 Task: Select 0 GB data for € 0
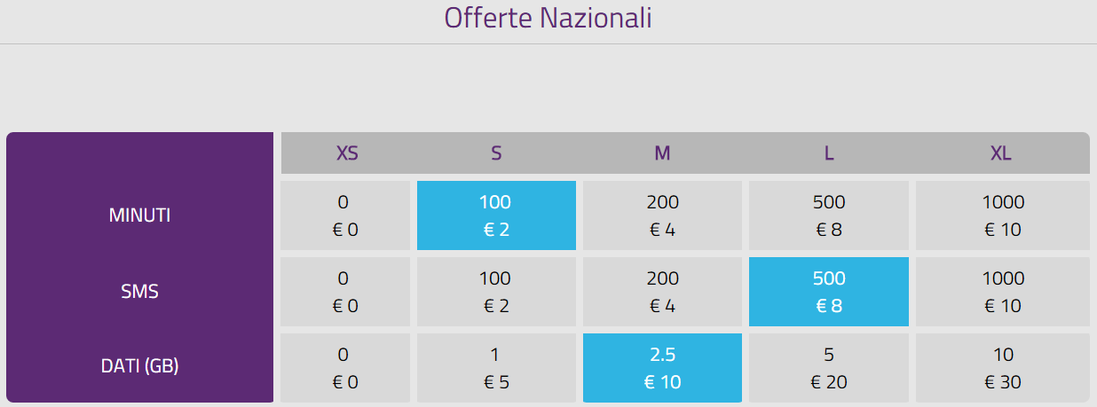pyautogui.click(x=345, y=368)
